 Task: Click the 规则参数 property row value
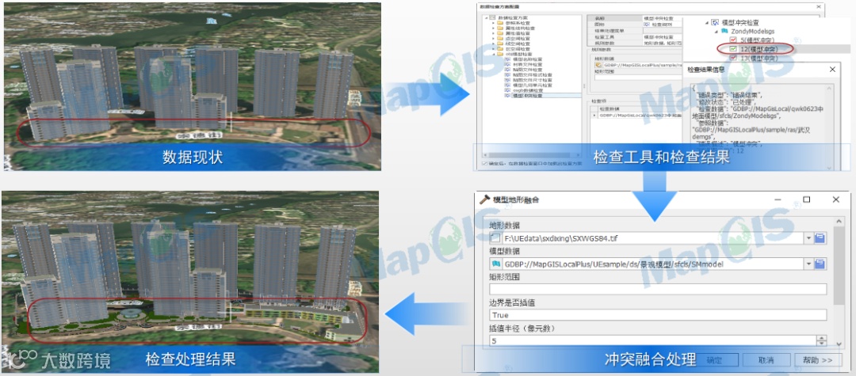pos(662,43)
